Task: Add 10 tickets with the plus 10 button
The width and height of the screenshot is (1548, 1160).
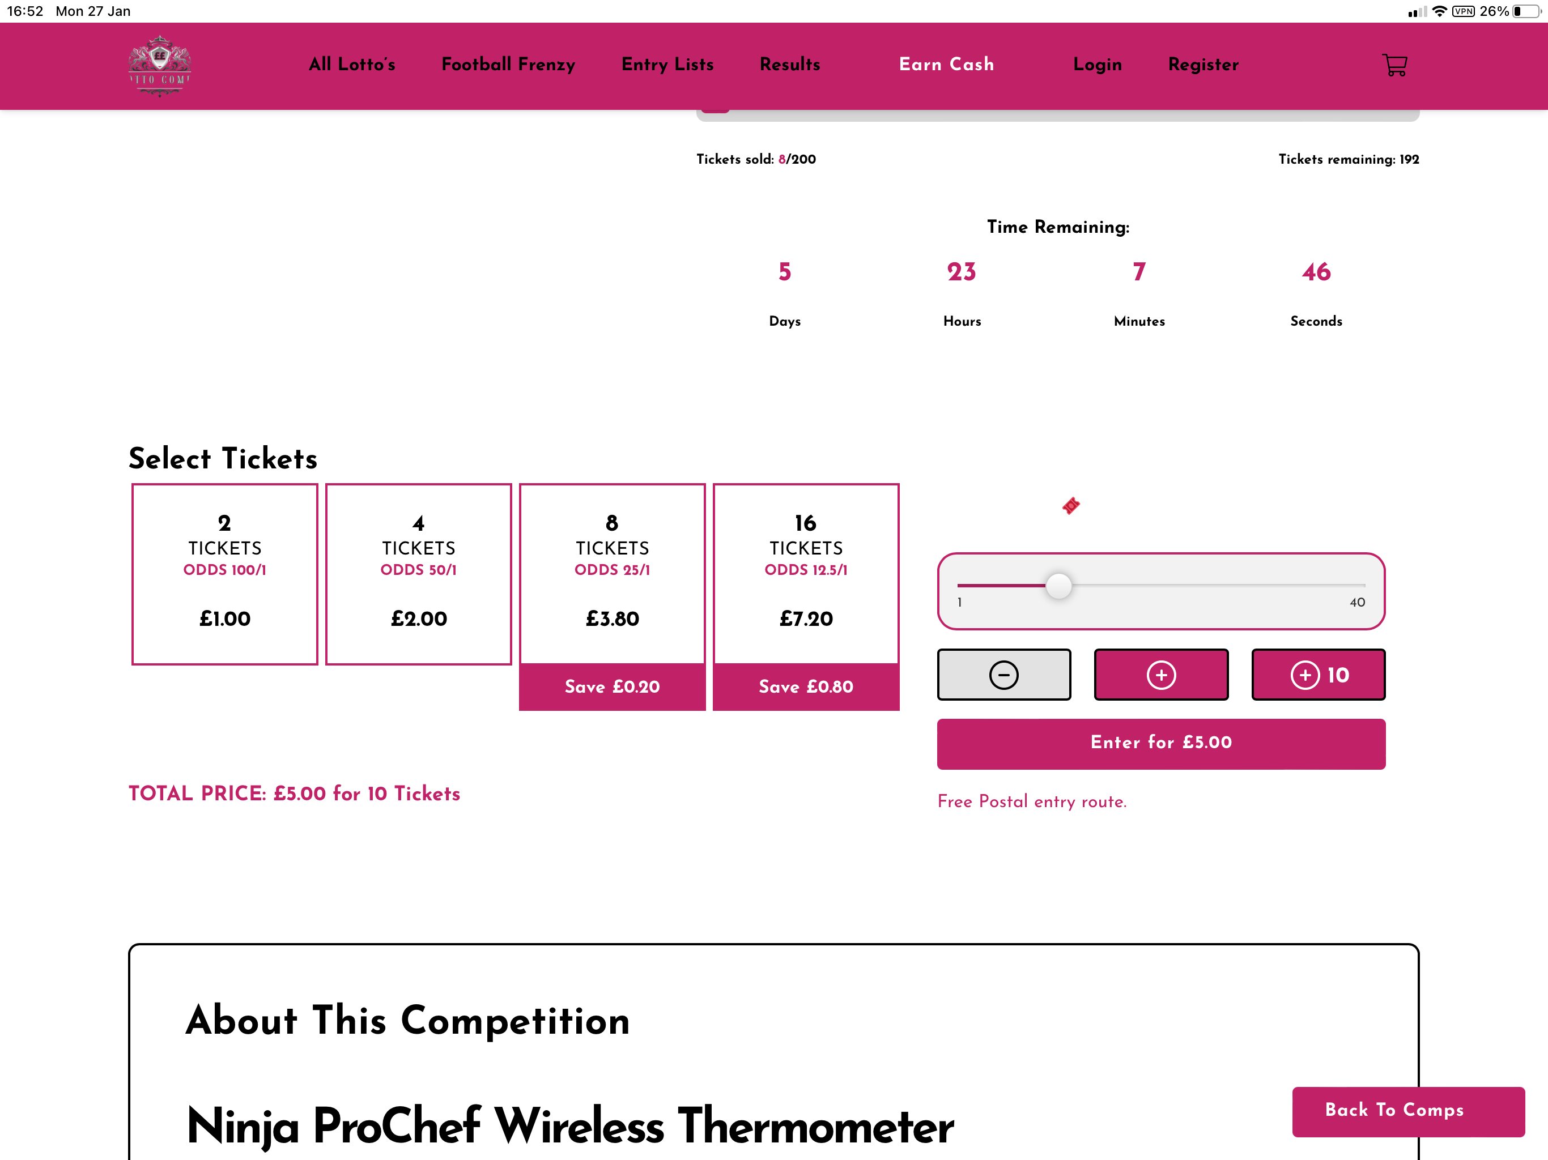Action: [x=1318, y=675]
